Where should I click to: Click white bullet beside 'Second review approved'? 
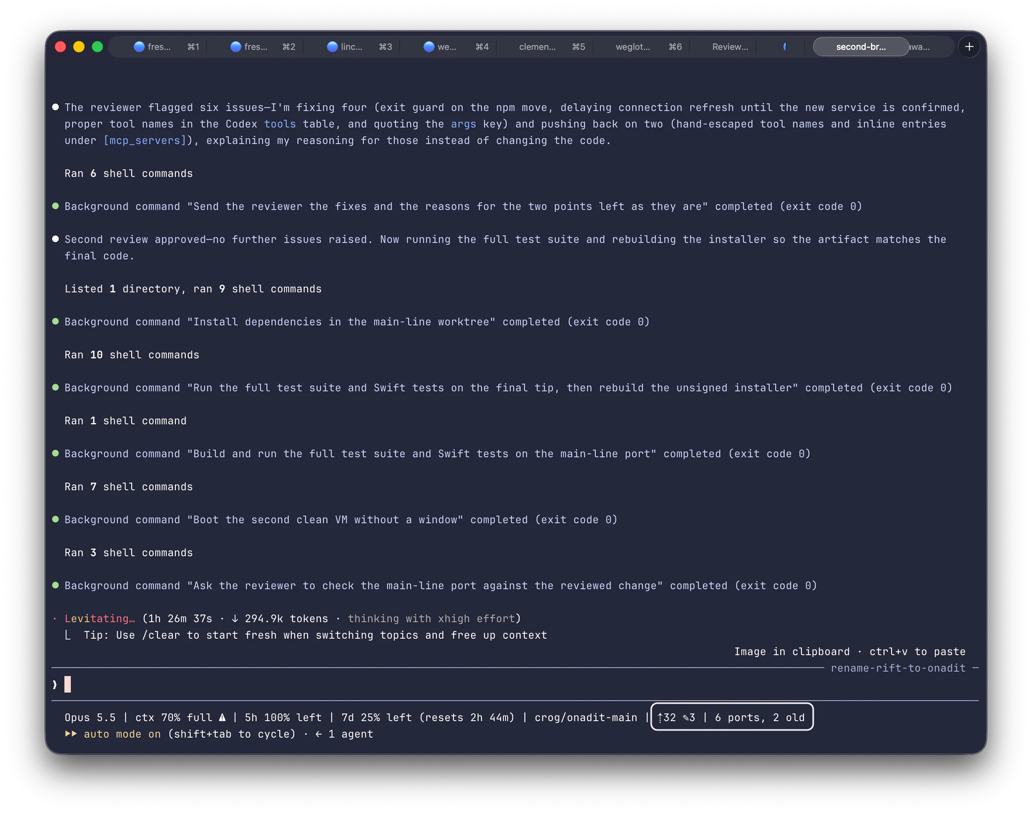tap(55, 239)
